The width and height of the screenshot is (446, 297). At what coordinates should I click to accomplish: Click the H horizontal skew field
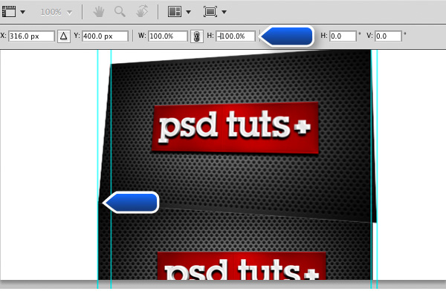click(x=343, y=36)
